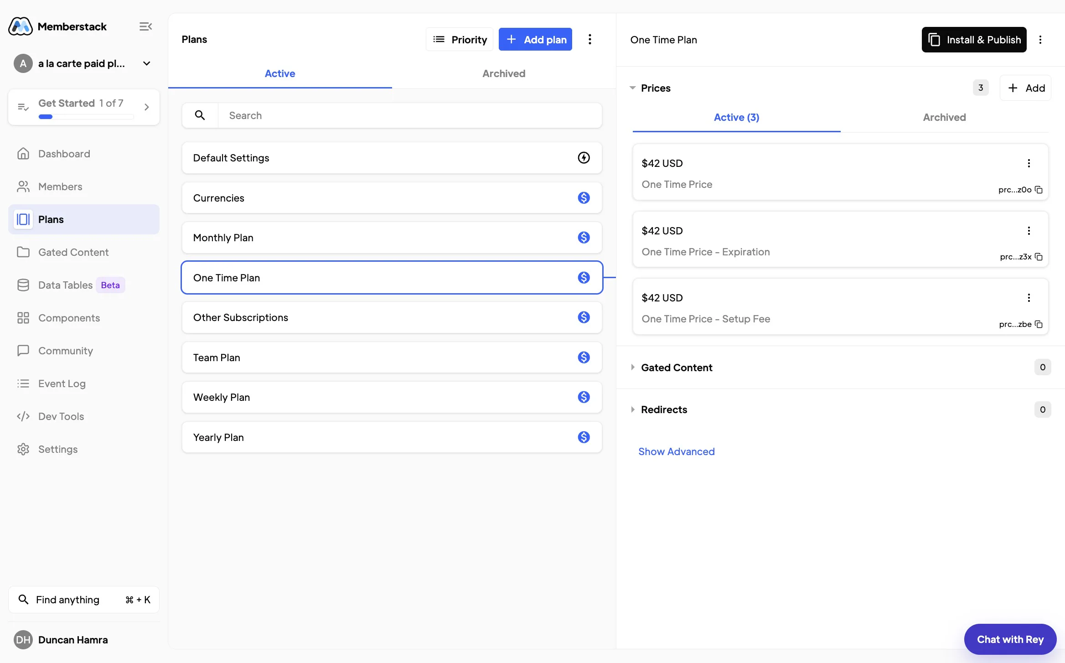Viewport: 1065px width, 663px height.
Task: Open the Priority sort dropdown
Action: point(460,39)
